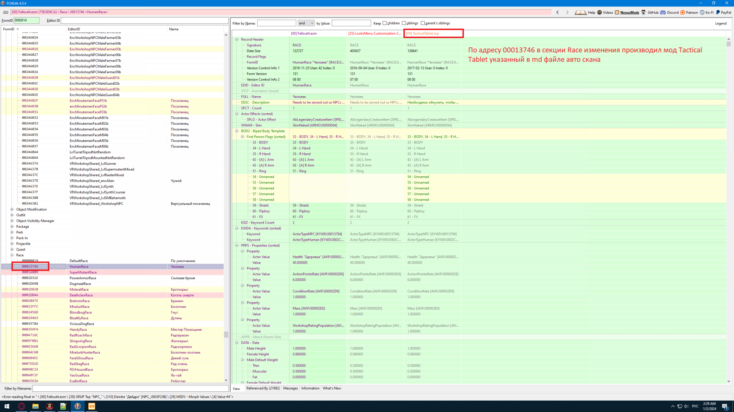The width and height of the screenshot is (734, 412).
Task: Check the parent's siblings checkbox
Action: tap(423, 23)
